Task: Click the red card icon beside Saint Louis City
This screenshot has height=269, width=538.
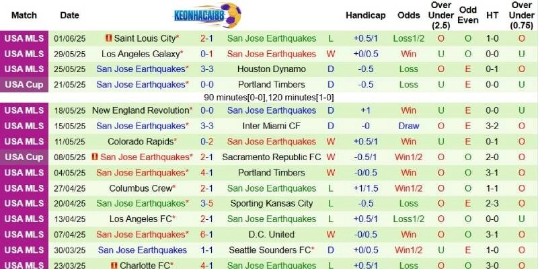Action: pos(110,38)
